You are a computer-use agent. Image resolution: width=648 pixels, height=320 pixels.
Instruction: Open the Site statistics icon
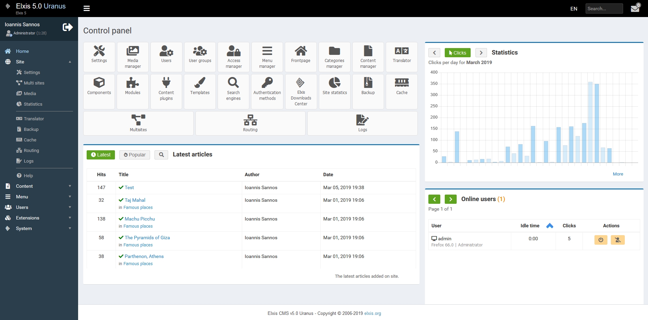click(x=335, y=92)
